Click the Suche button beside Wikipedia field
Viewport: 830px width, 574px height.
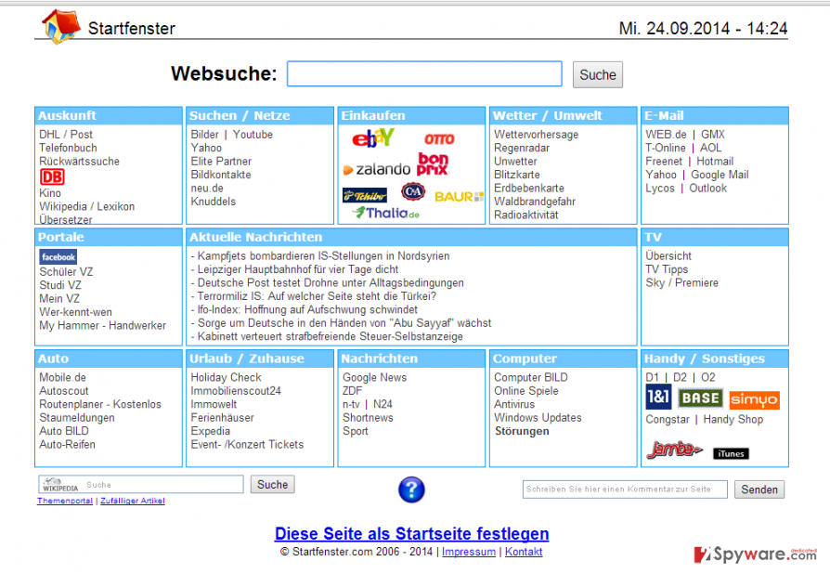point(273,485)
